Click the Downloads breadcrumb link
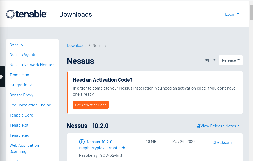This screenshot has width=253, height=161. (77, 46)
